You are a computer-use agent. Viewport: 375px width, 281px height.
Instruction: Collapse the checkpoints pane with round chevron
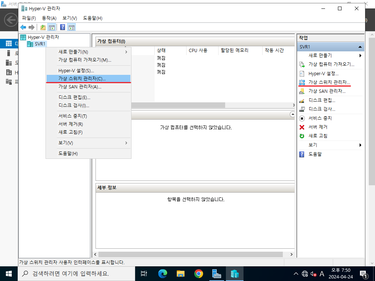pyautogui.click(x=292, y=114)
